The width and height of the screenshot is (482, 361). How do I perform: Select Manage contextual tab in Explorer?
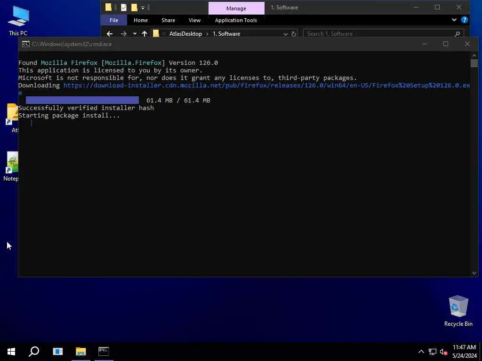point(236,8)
